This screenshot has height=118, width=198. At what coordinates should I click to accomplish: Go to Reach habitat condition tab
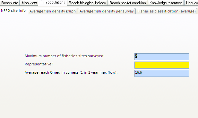127,3
